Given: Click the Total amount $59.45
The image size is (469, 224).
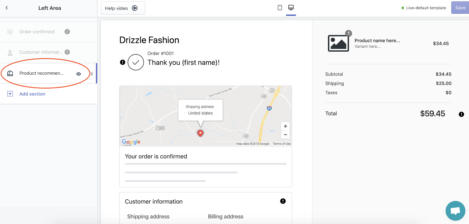Looking at the screenshot, I should coord(433,114).
